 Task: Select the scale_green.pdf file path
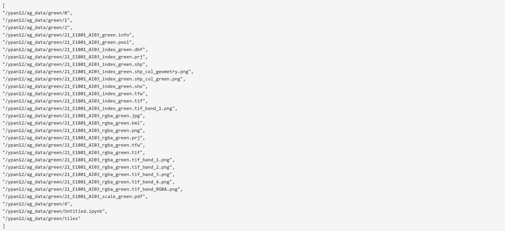(75, 196)
